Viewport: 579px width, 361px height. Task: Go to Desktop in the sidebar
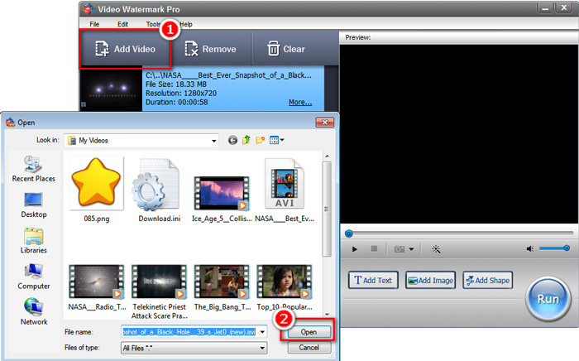(34, 205)
